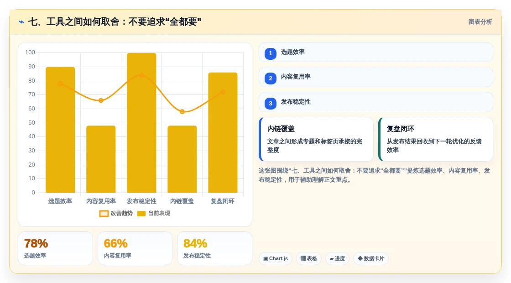This screenshot has width=511, height=283.
Task: Click the number 1 badge for 选题效率
Action: pyautogui.click(x=271, y=53)
